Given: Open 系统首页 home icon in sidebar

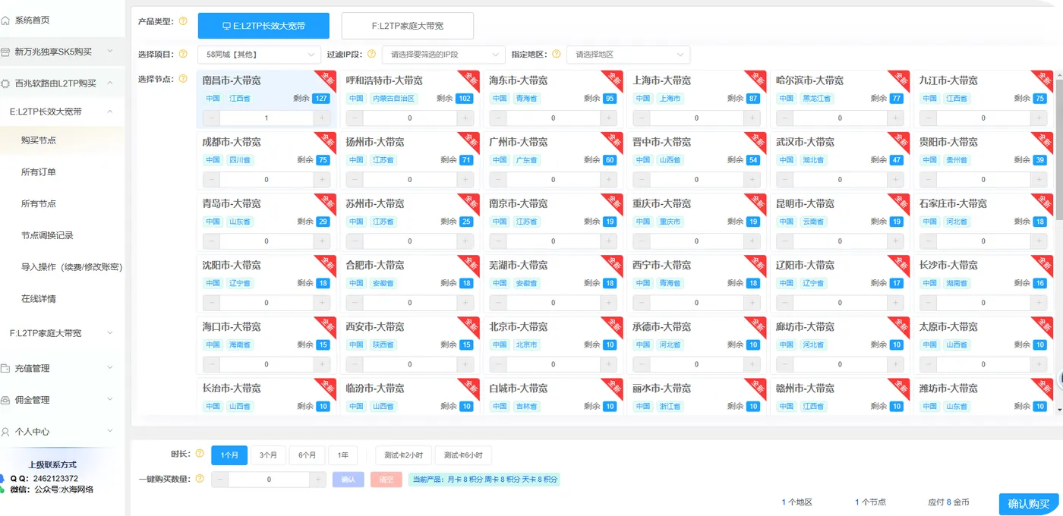Looking at the screenshot, I should point(7,20).
